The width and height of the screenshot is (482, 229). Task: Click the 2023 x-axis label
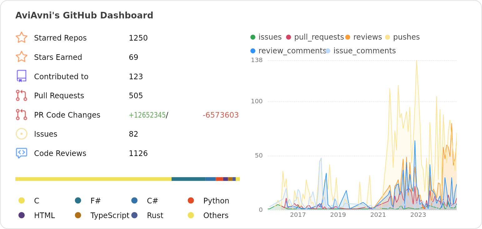tap(418, 215)
